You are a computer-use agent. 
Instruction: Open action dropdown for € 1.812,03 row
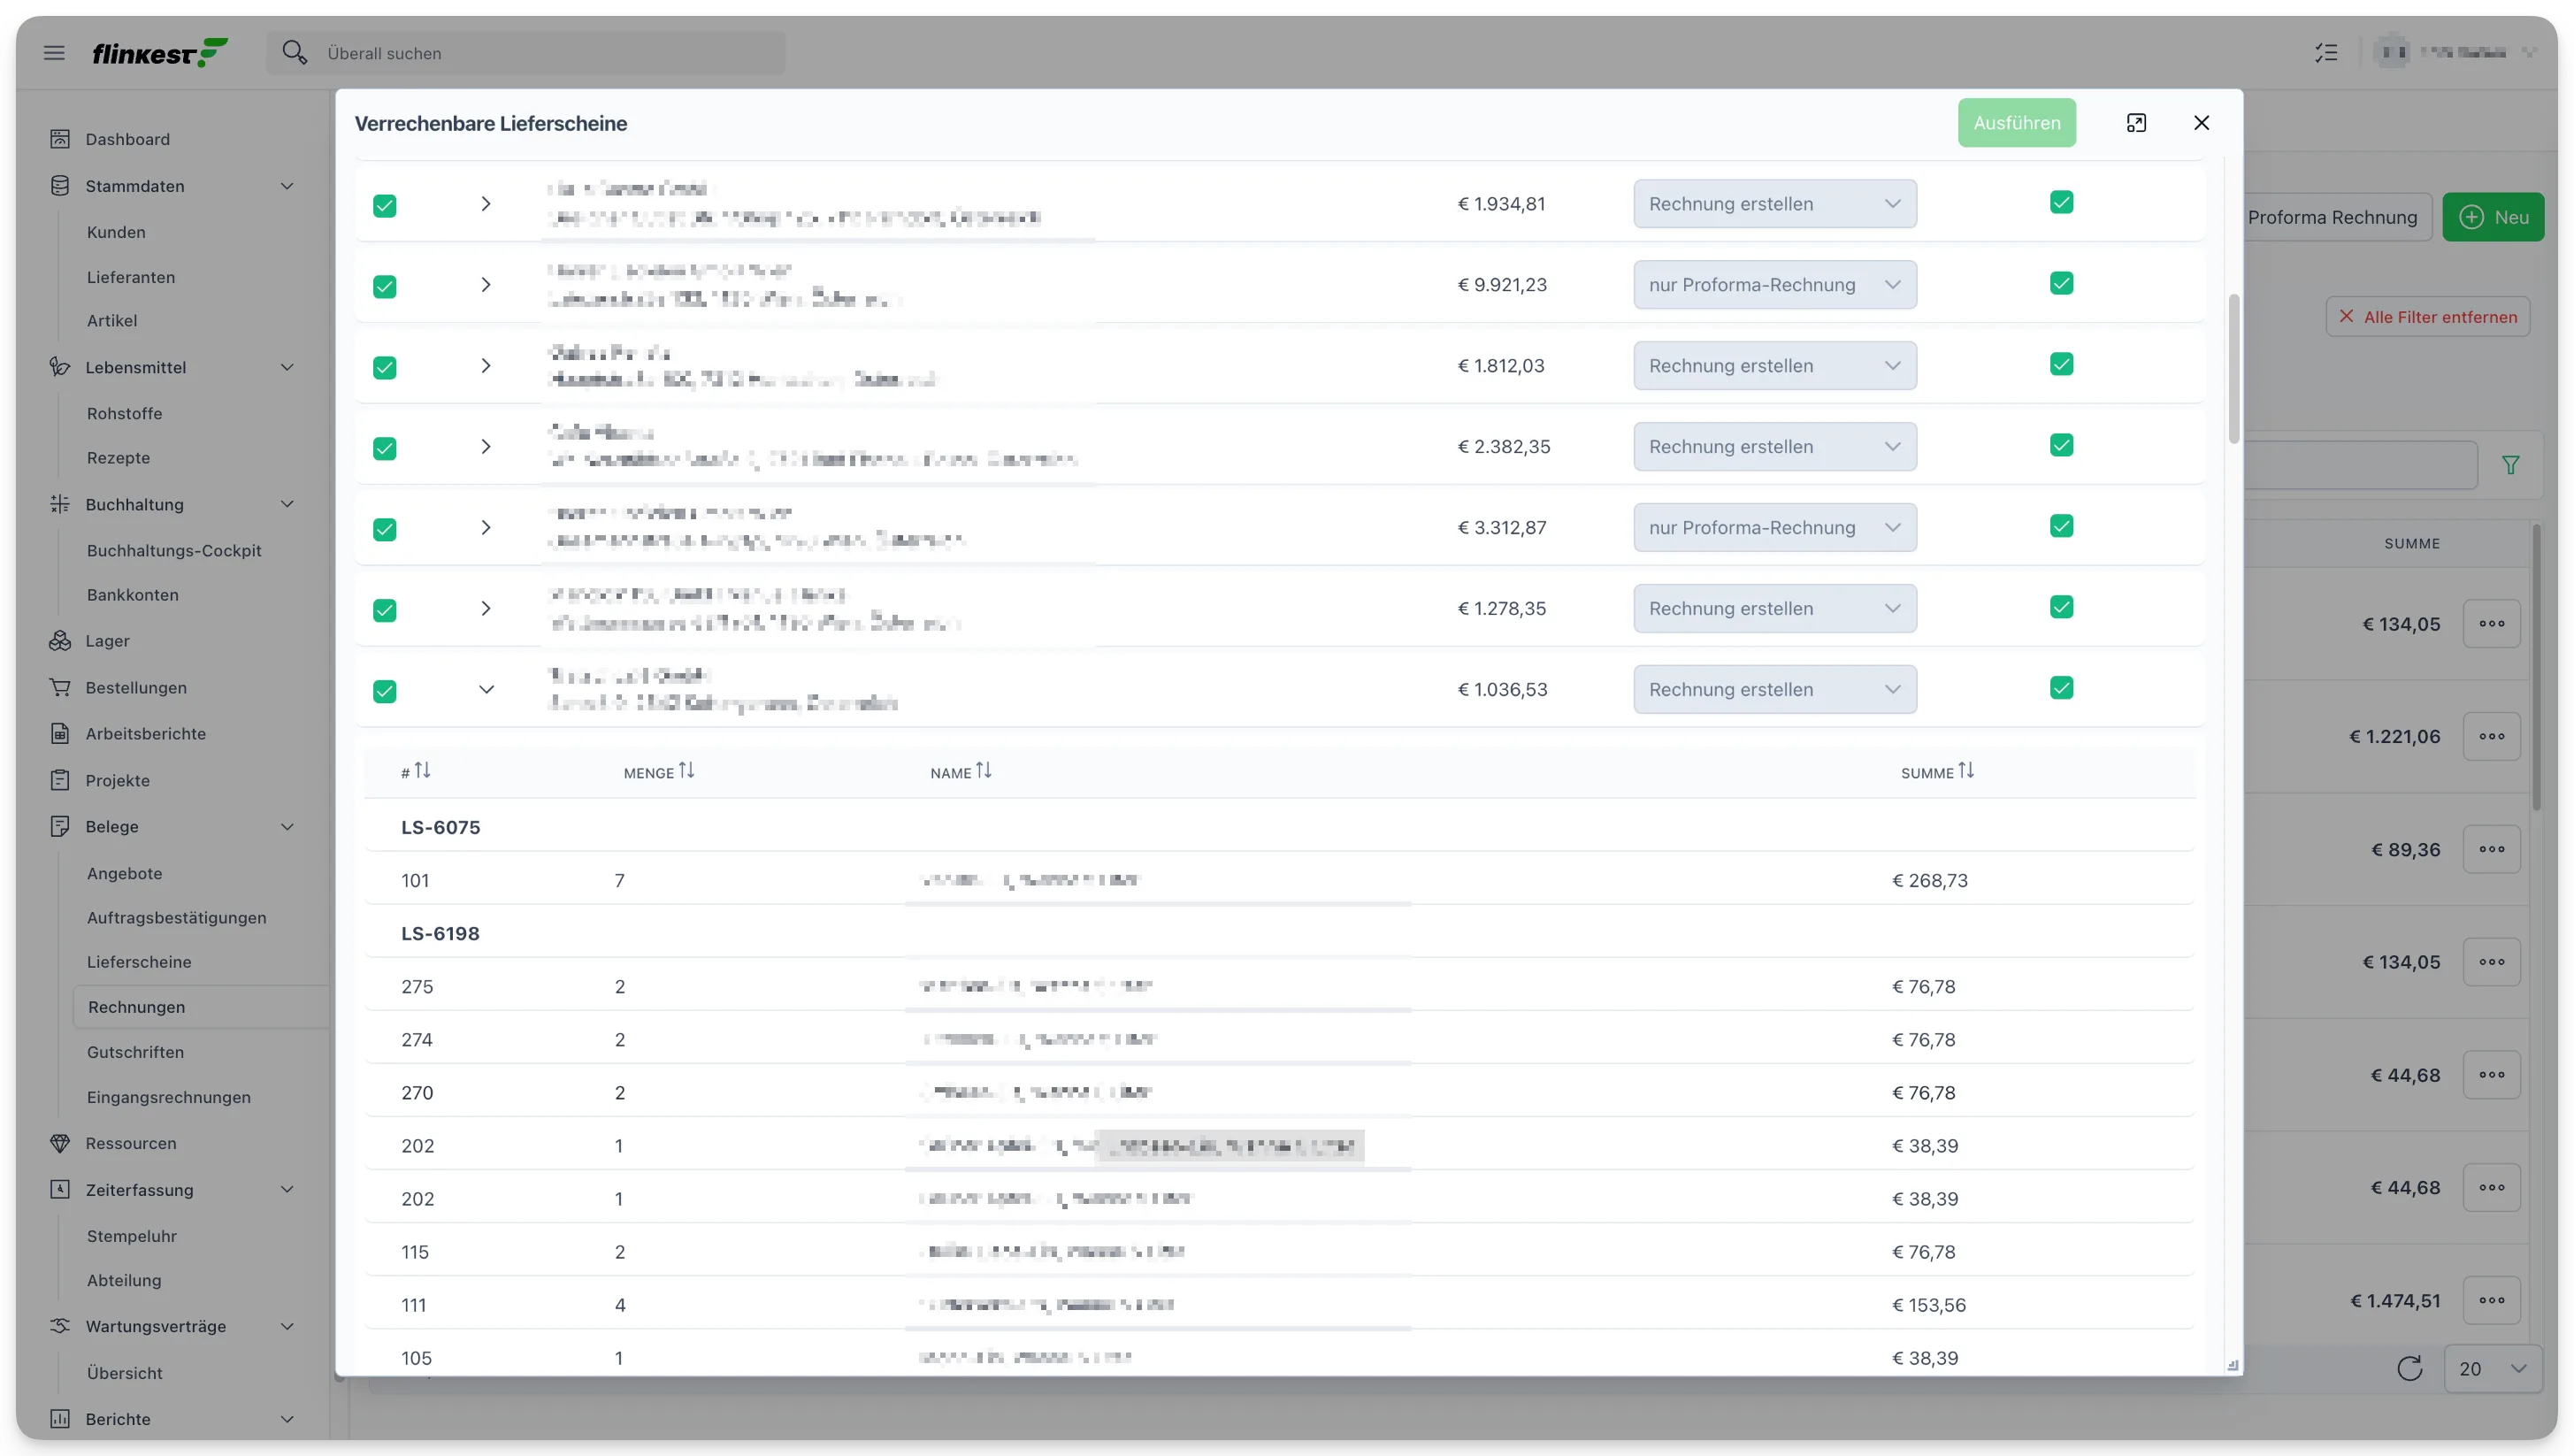coord(1774,366)
